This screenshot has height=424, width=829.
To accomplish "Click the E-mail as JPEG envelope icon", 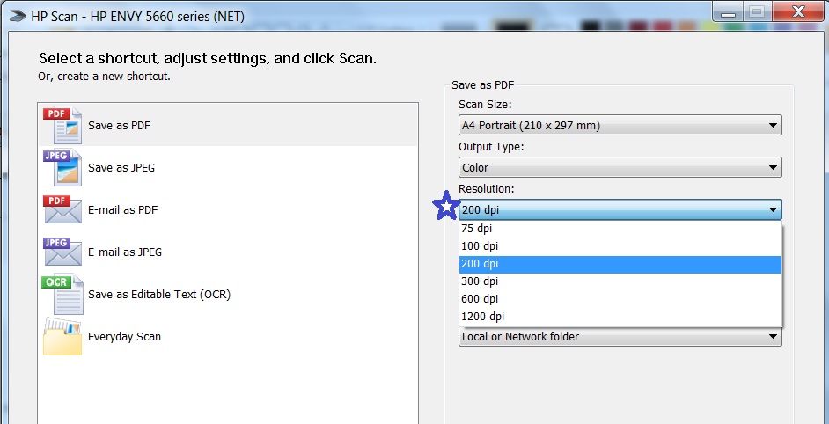I will [x=62, y=252].
